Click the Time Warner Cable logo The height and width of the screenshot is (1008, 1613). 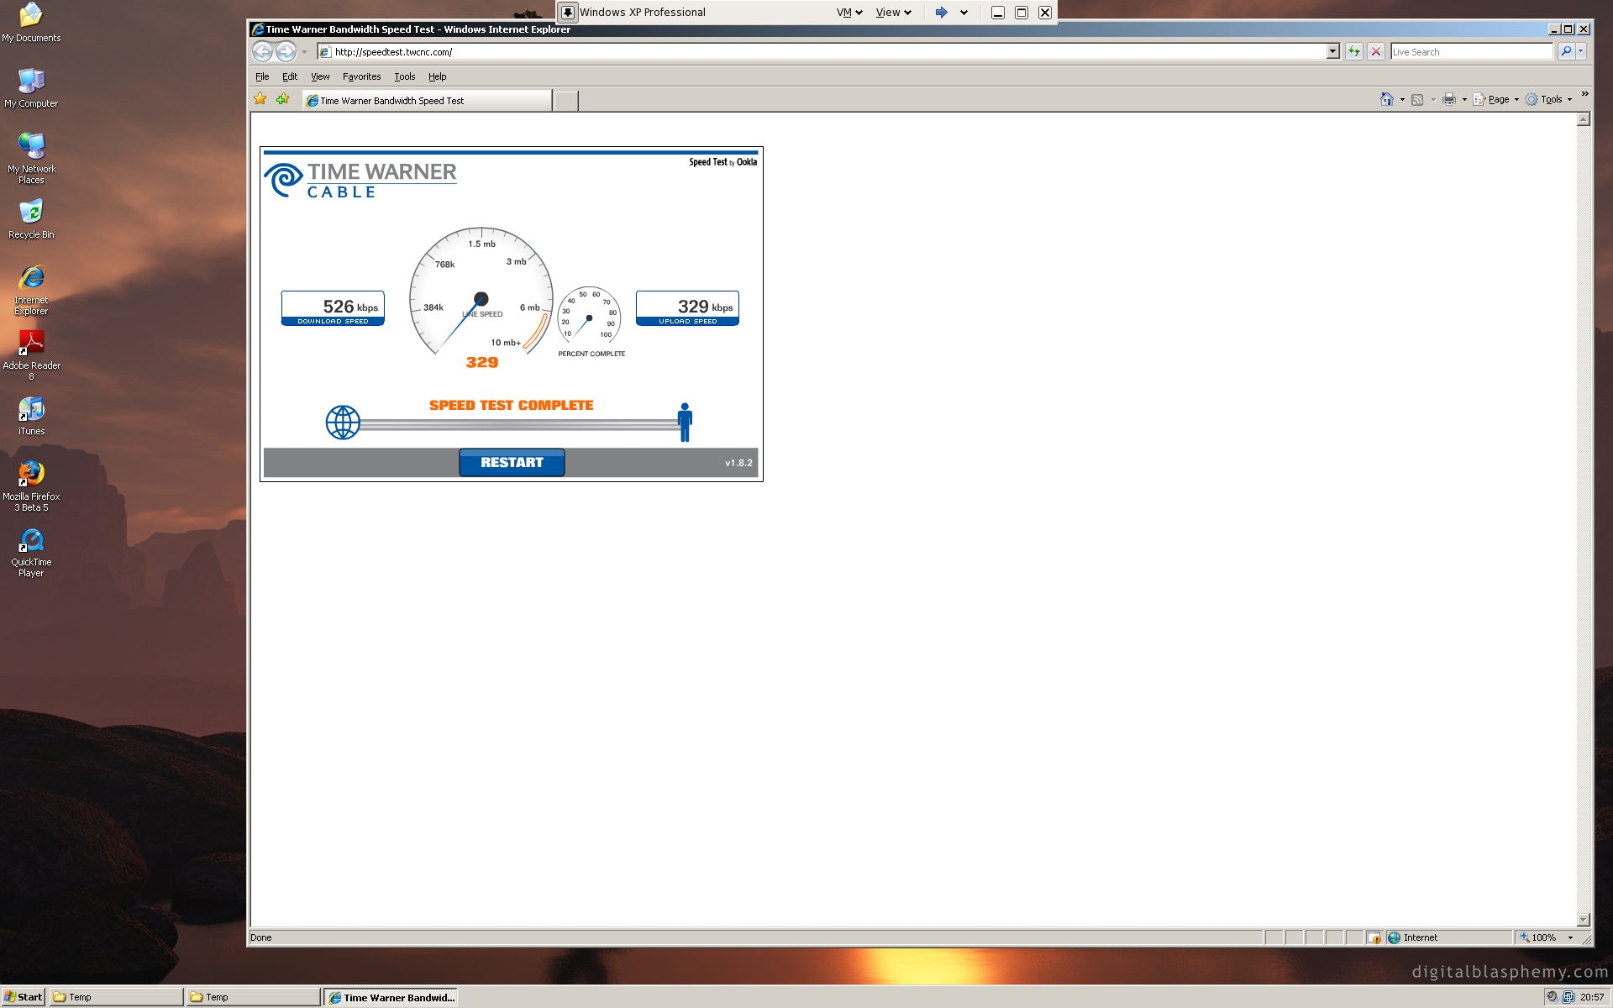coord(360,180)
